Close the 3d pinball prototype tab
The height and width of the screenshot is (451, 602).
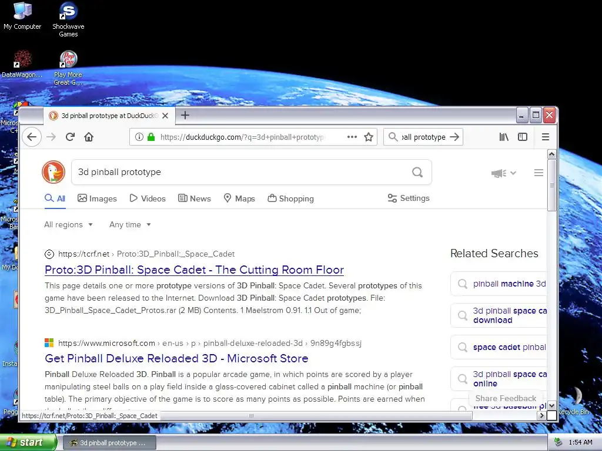pyautogui.click(x=165, y=116)
